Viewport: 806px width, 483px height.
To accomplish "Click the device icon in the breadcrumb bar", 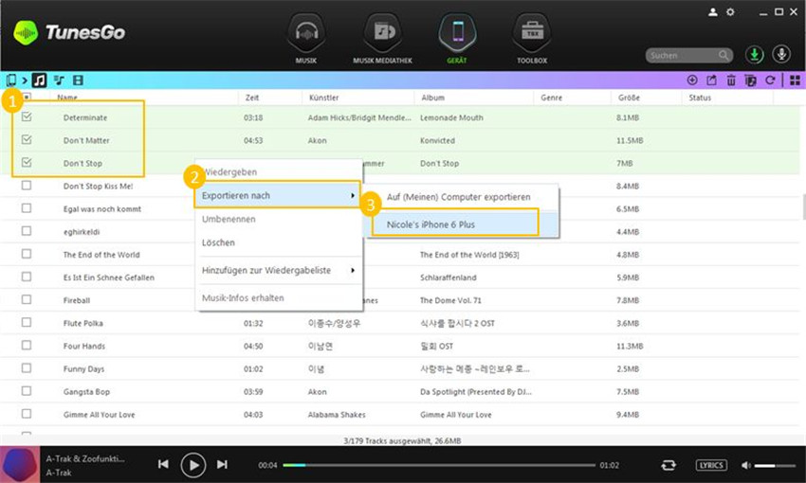I will coord(10,80).
